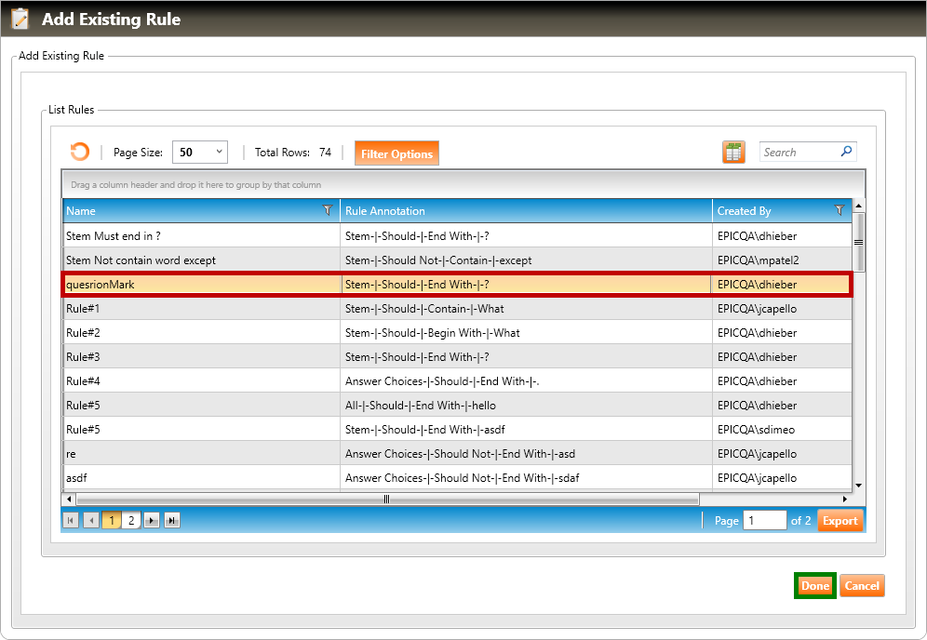Go to the first page with pager arrow
This screenshot has height=640, width=927.
pyautogui.click(x=71, y=521)
